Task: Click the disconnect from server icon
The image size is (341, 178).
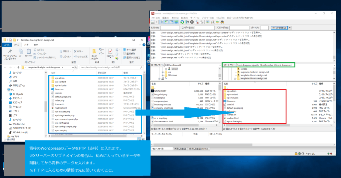Action: (197, 22)
